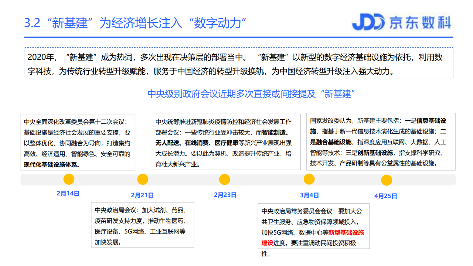Image resolution: width=473 pixels, height=266 pixels.
Task: Click the dashed intro paragraph starting 2020年
Action: [239, 63]
